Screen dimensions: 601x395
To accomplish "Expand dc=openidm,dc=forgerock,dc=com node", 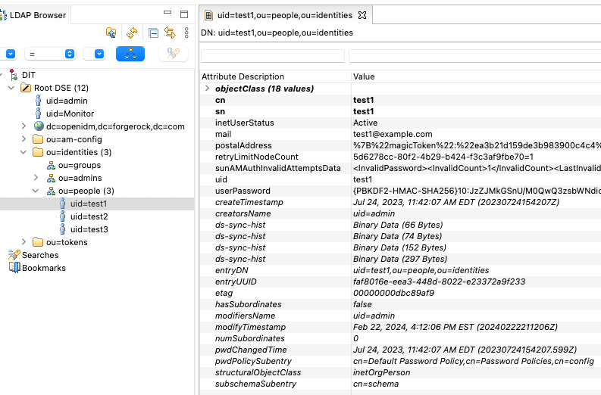I will pos(23,126).
